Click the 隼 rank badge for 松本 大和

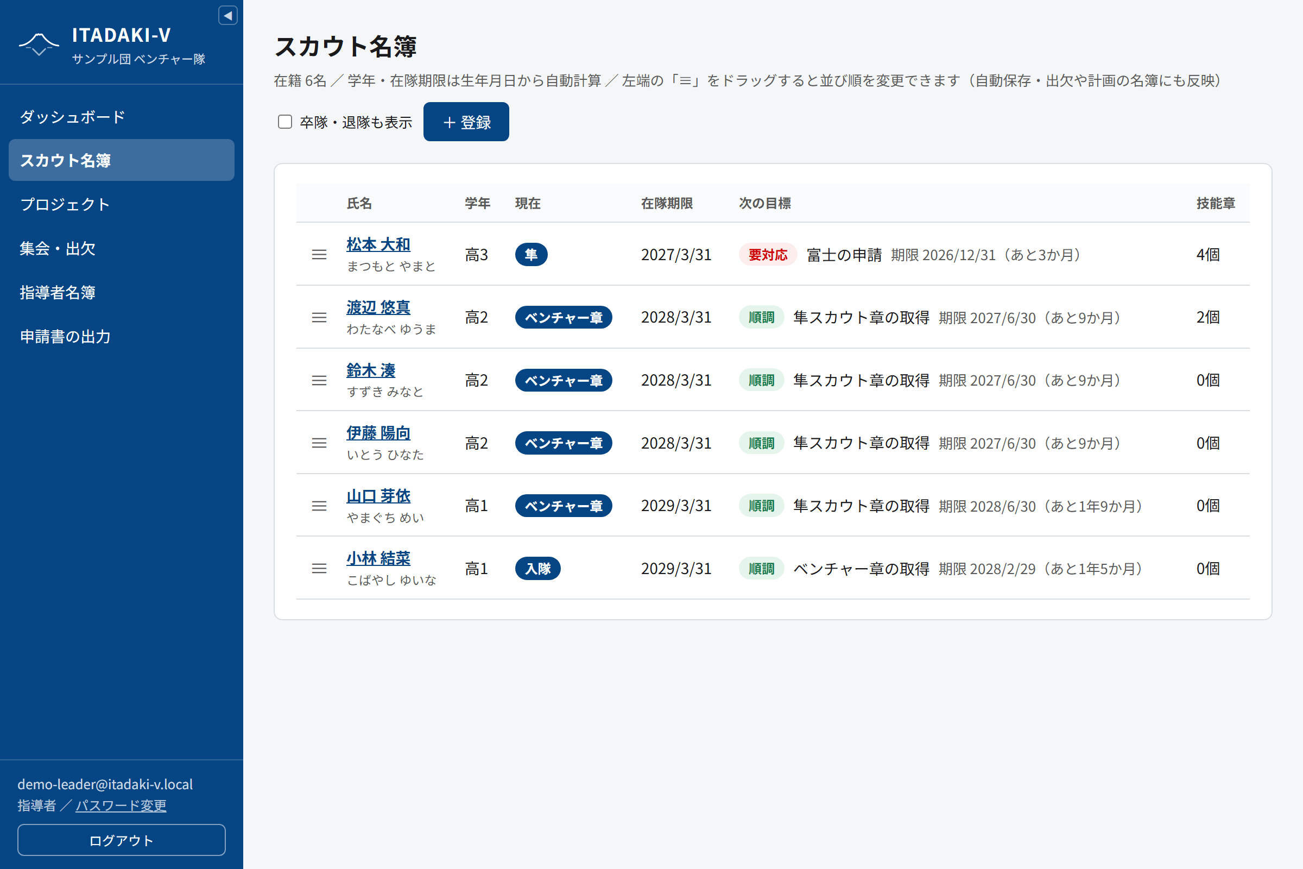click(531, 254)
